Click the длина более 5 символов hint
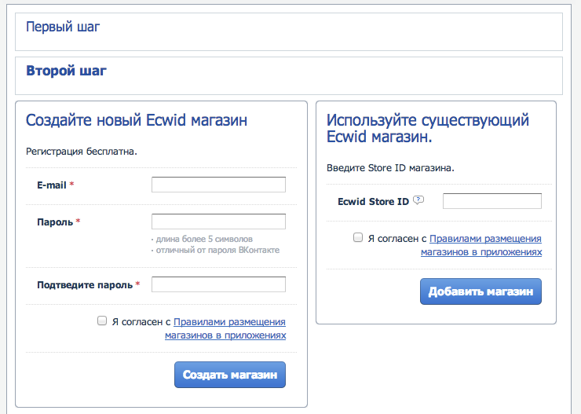Viewport: 581px width, 414px height. pyautogui.click(x=204, y=239)
